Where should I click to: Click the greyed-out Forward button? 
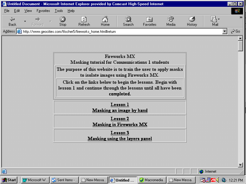38,21
